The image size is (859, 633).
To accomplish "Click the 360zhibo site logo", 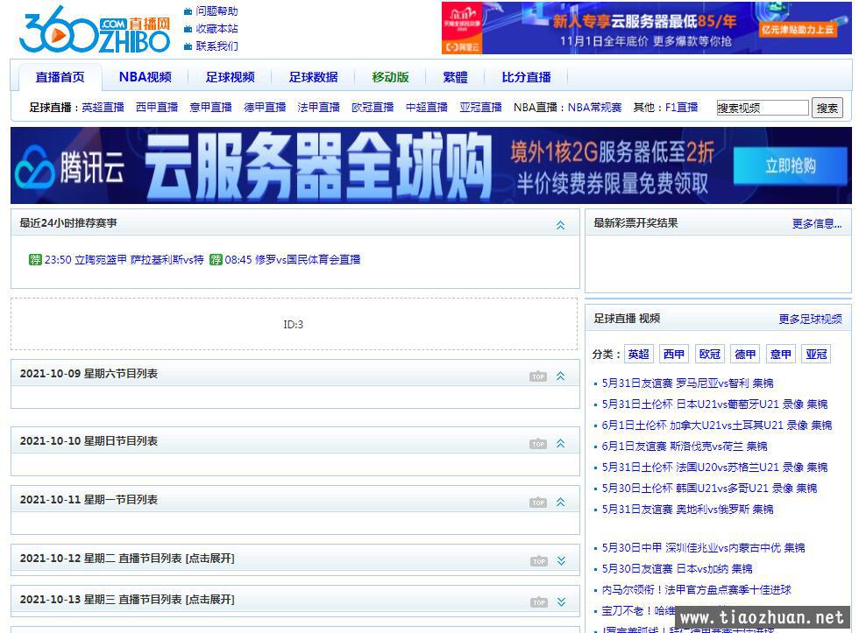I will (95, 30).
